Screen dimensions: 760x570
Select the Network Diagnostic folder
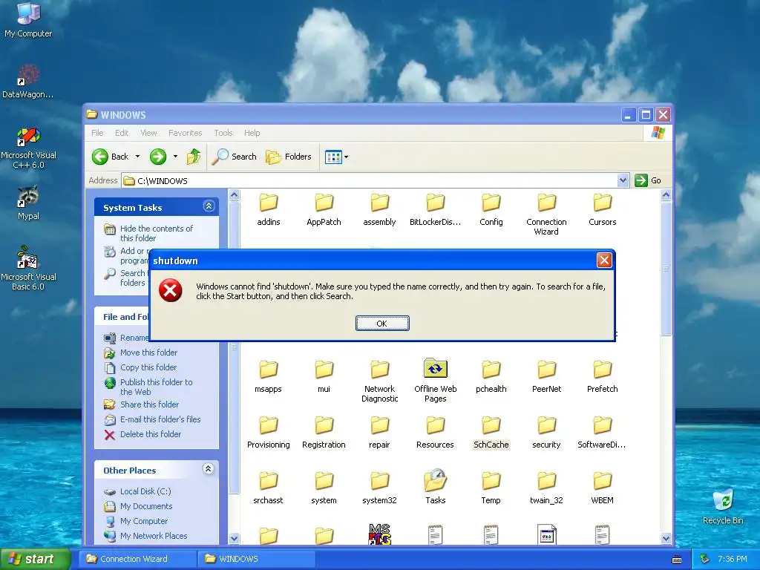pos(379,381)
